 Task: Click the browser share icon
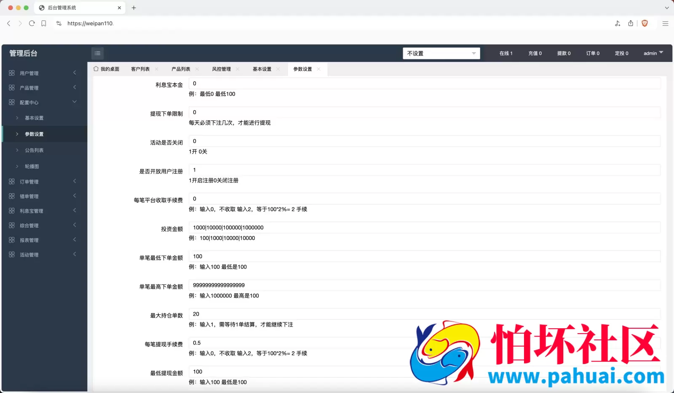pos(631,23)
